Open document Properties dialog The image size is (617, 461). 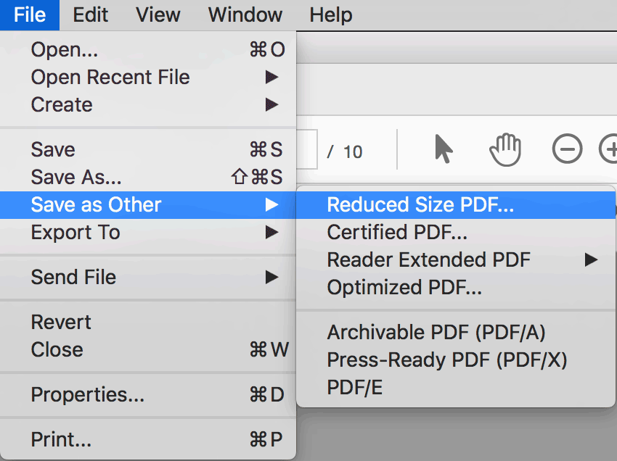coord(148,394)
